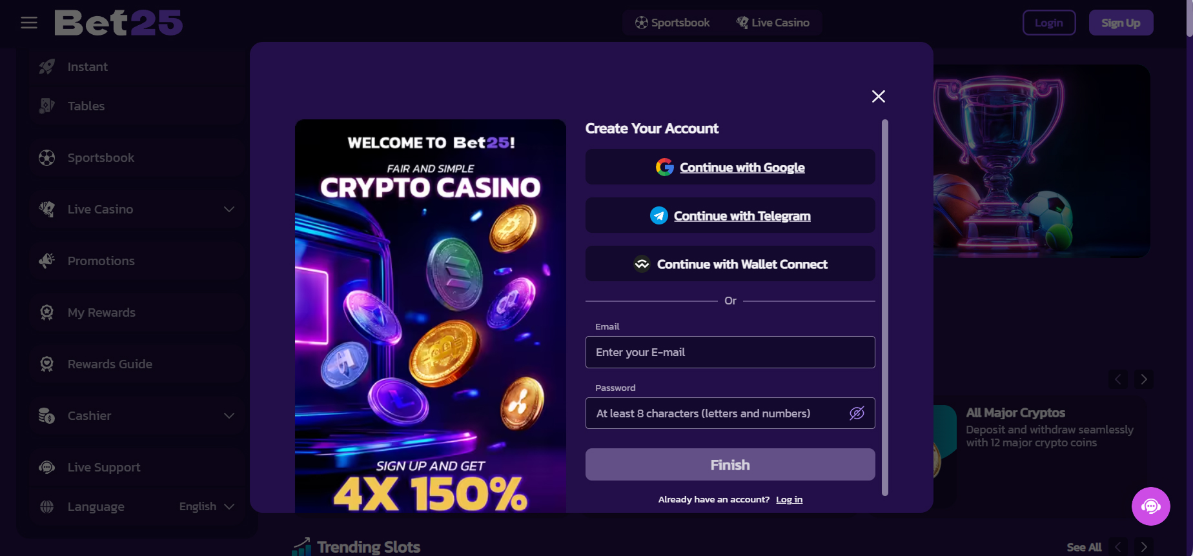
Task: Expand the Live Casino sidebar section
Action: (x=229, y=210)
